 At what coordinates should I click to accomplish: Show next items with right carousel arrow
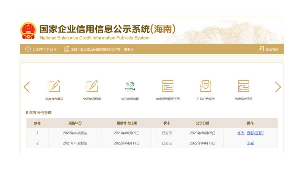point(278,87)
